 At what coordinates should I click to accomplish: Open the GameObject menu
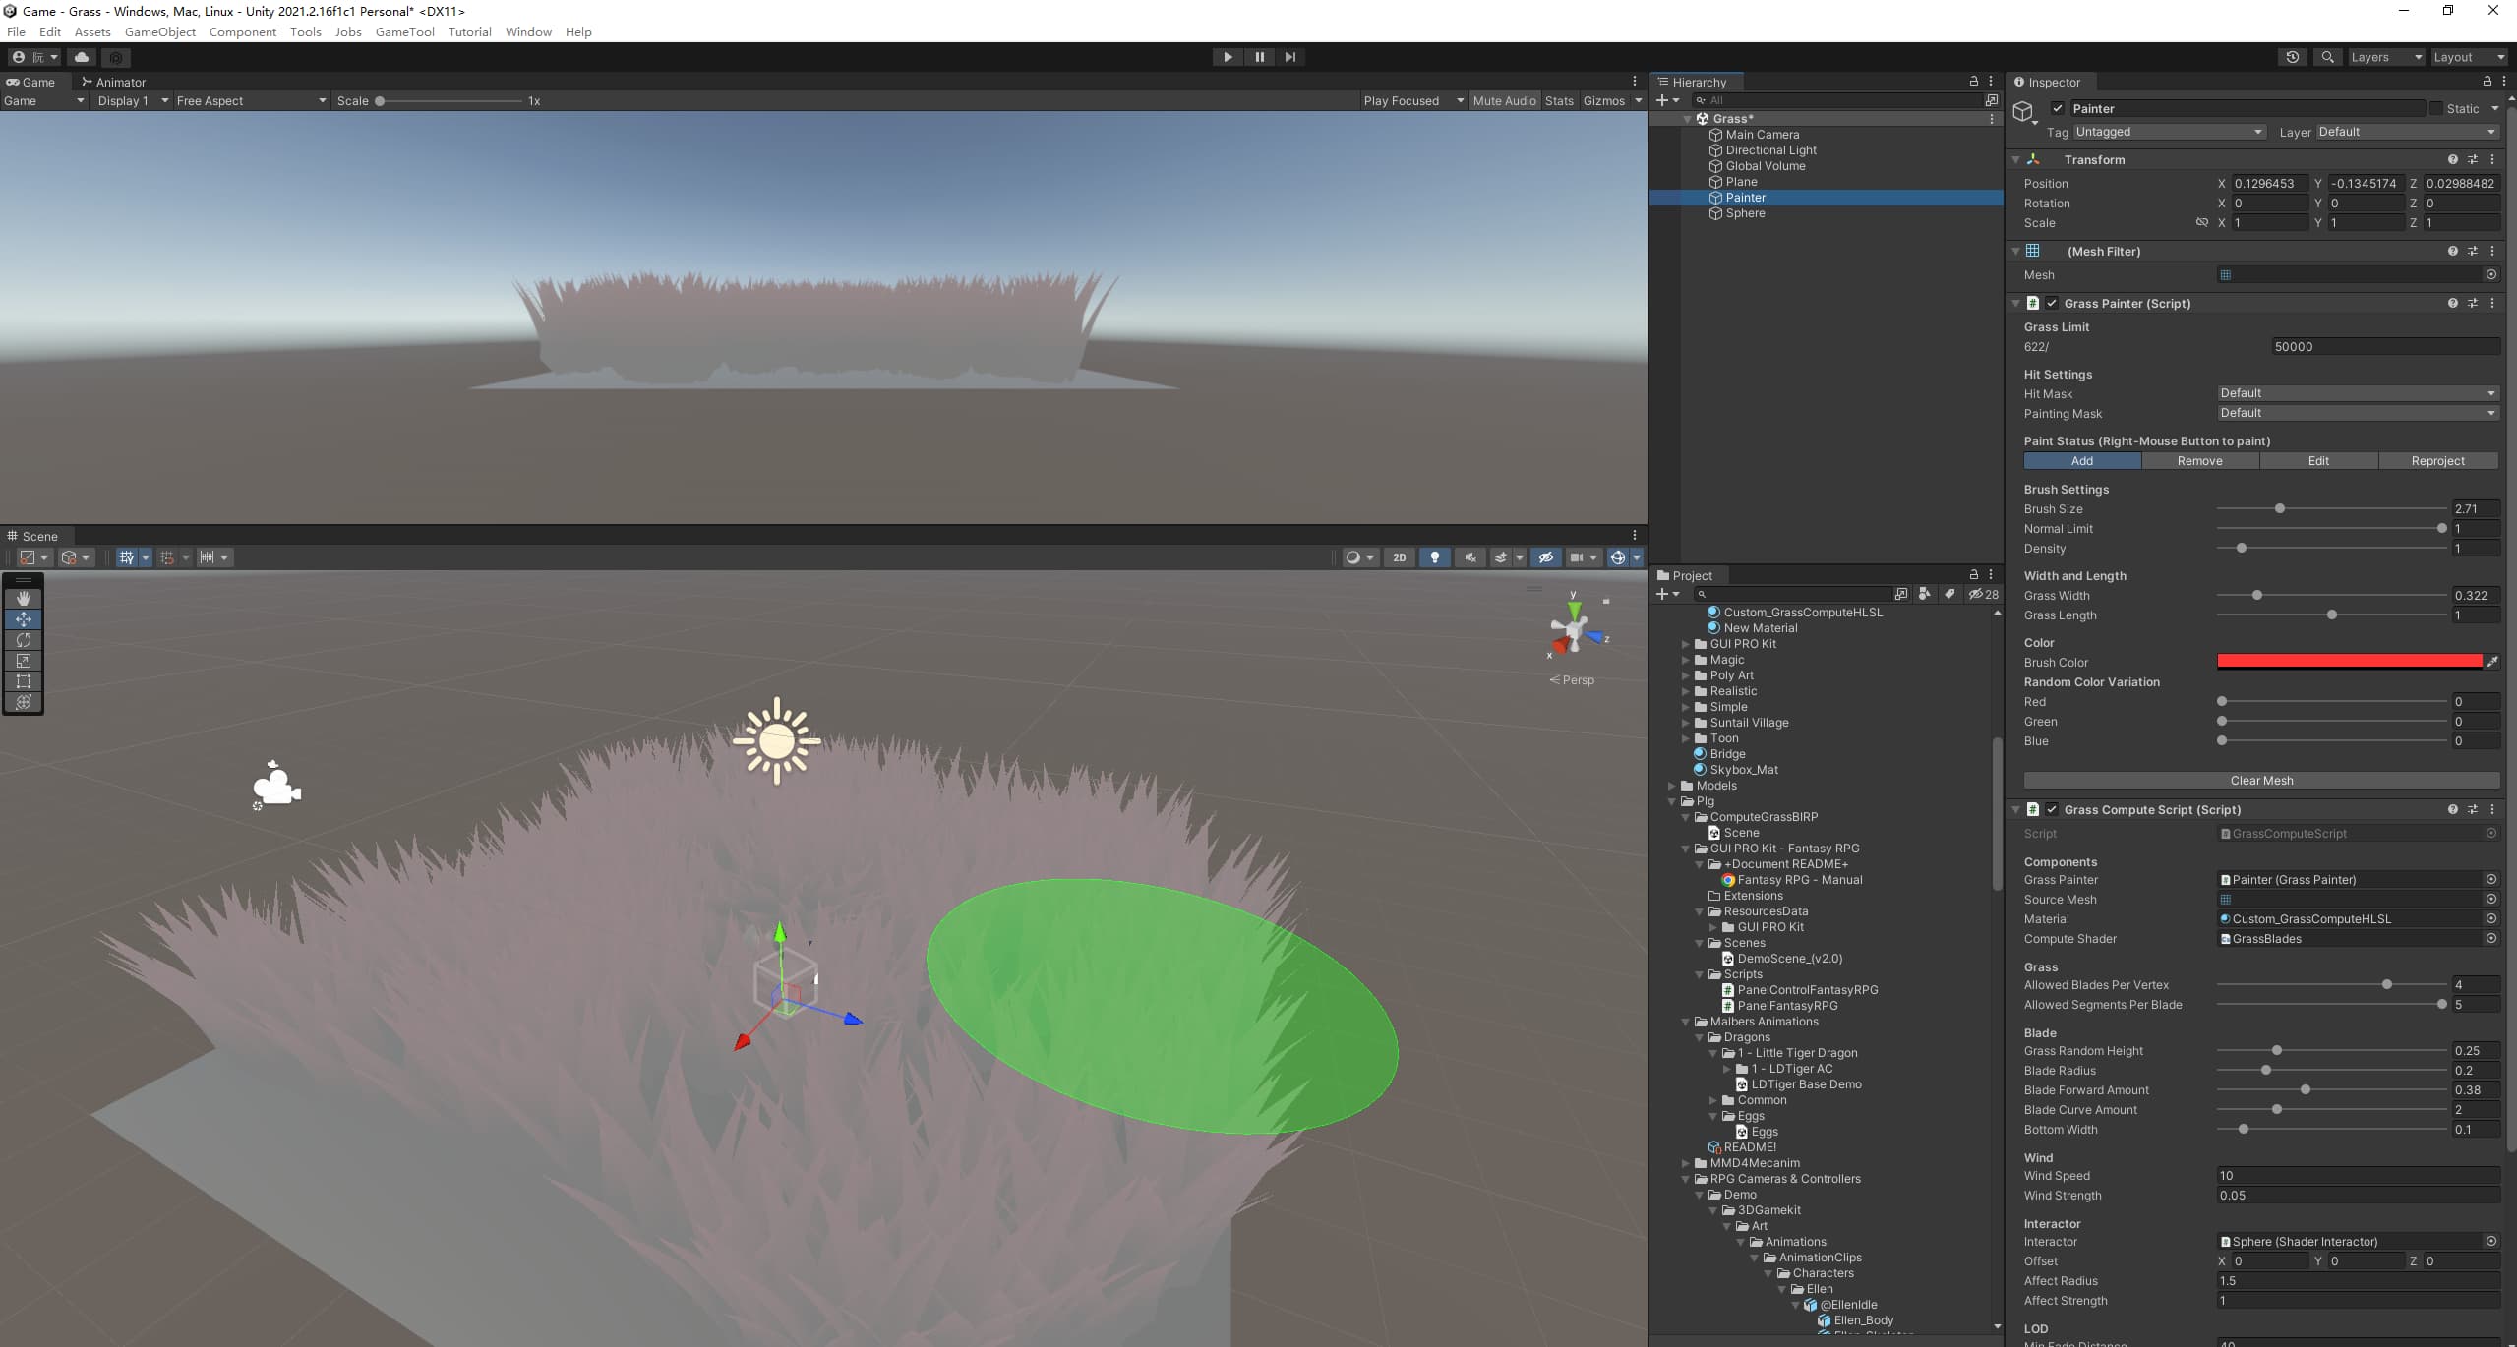pyautogui.click(x=160, y=31)
